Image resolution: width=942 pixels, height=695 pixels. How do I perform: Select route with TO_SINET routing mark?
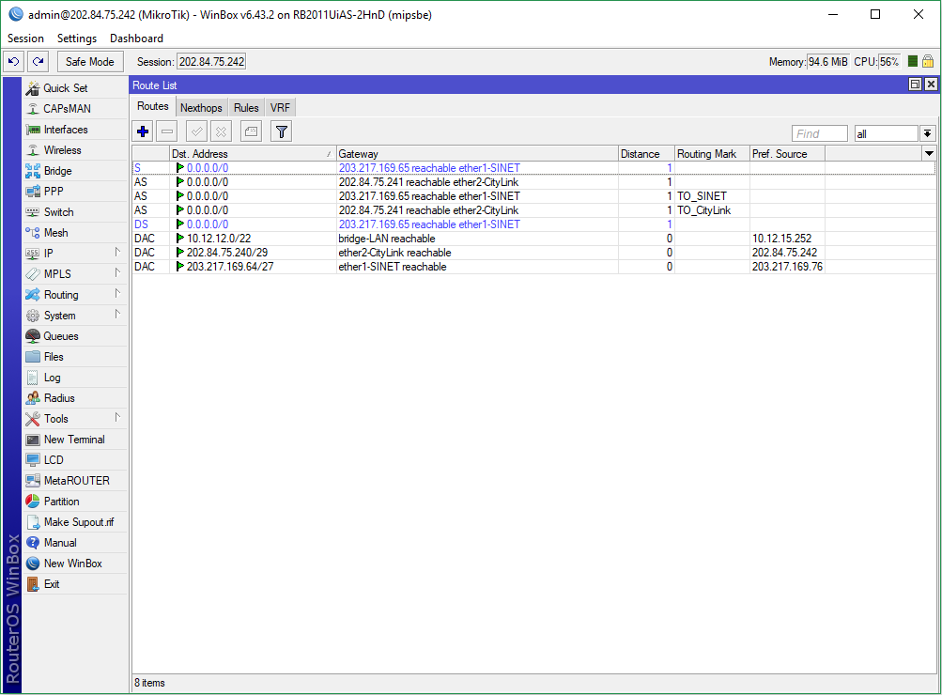click(534, 196)
